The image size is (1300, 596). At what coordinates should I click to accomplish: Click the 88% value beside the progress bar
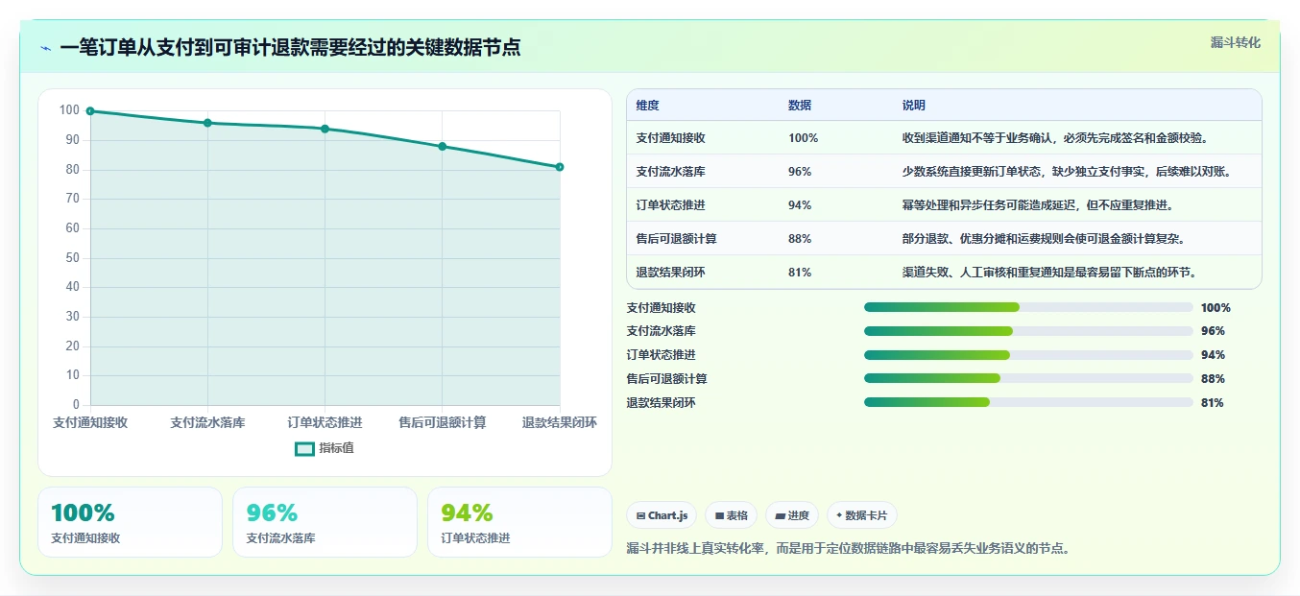click(x=1213, y=379)
